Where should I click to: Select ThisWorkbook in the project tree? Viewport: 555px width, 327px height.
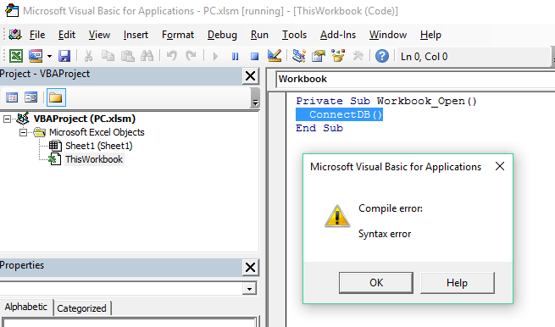tap(94, 159)
